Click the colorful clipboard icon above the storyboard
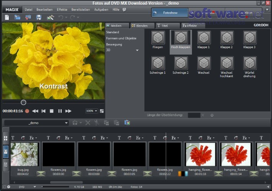 tap(127, 123)
